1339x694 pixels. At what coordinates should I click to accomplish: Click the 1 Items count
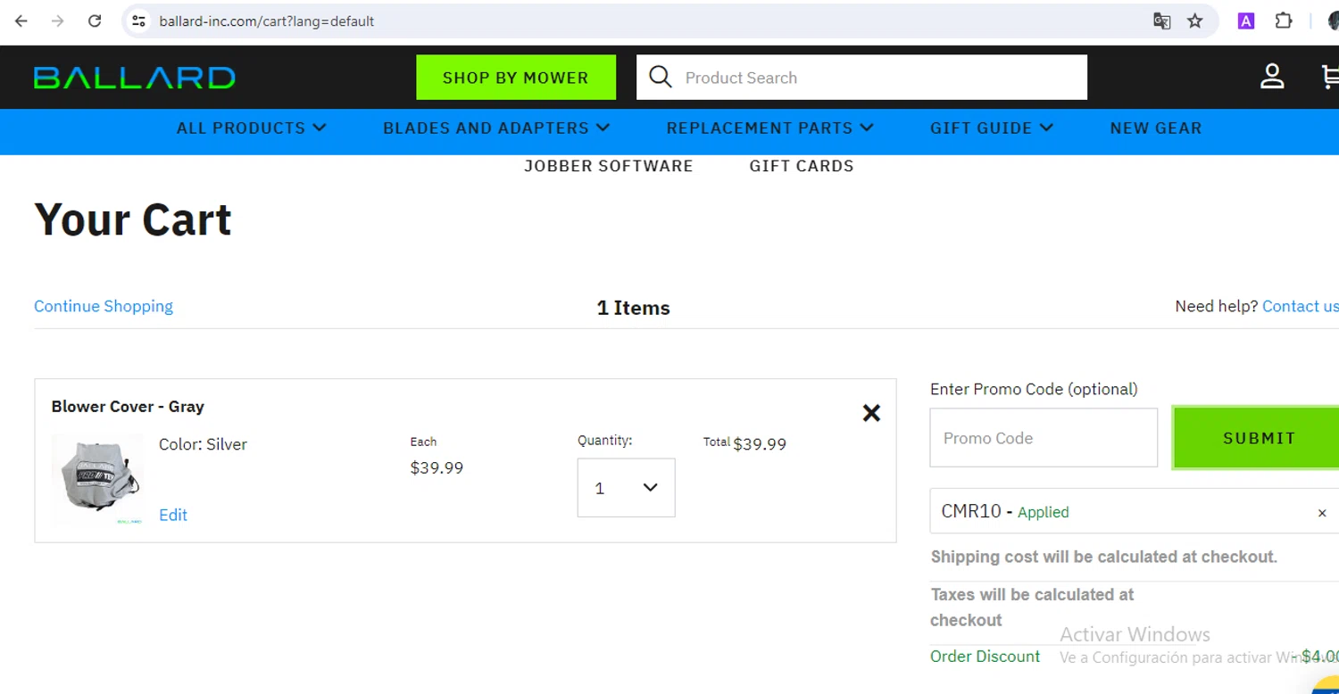(633, 308)
